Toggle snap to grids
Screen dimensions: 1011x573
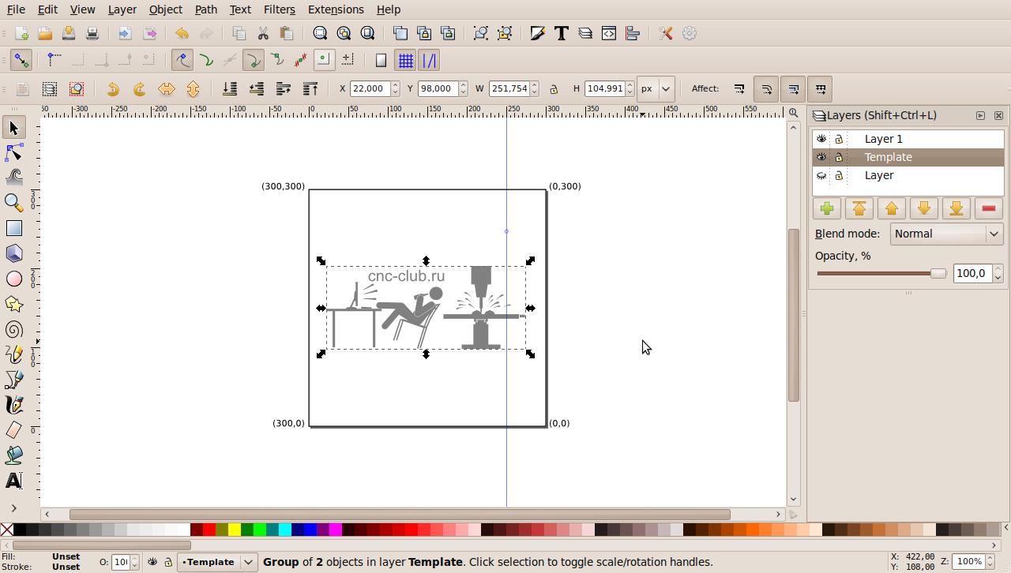click(405, 60)
